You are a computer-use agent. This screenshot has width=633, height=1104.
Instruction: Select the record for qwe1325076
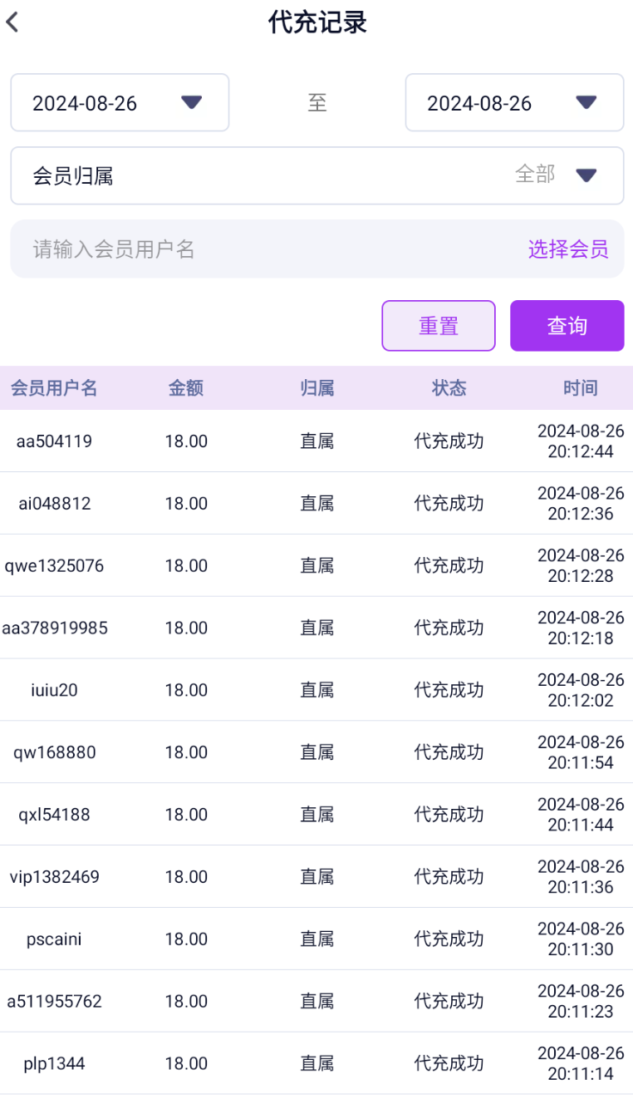tap(55, 566)
